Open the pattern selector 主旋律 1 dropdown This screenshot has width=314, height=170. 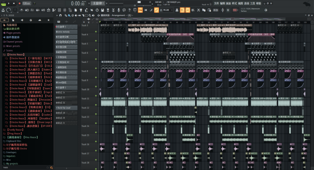(98, 4)
